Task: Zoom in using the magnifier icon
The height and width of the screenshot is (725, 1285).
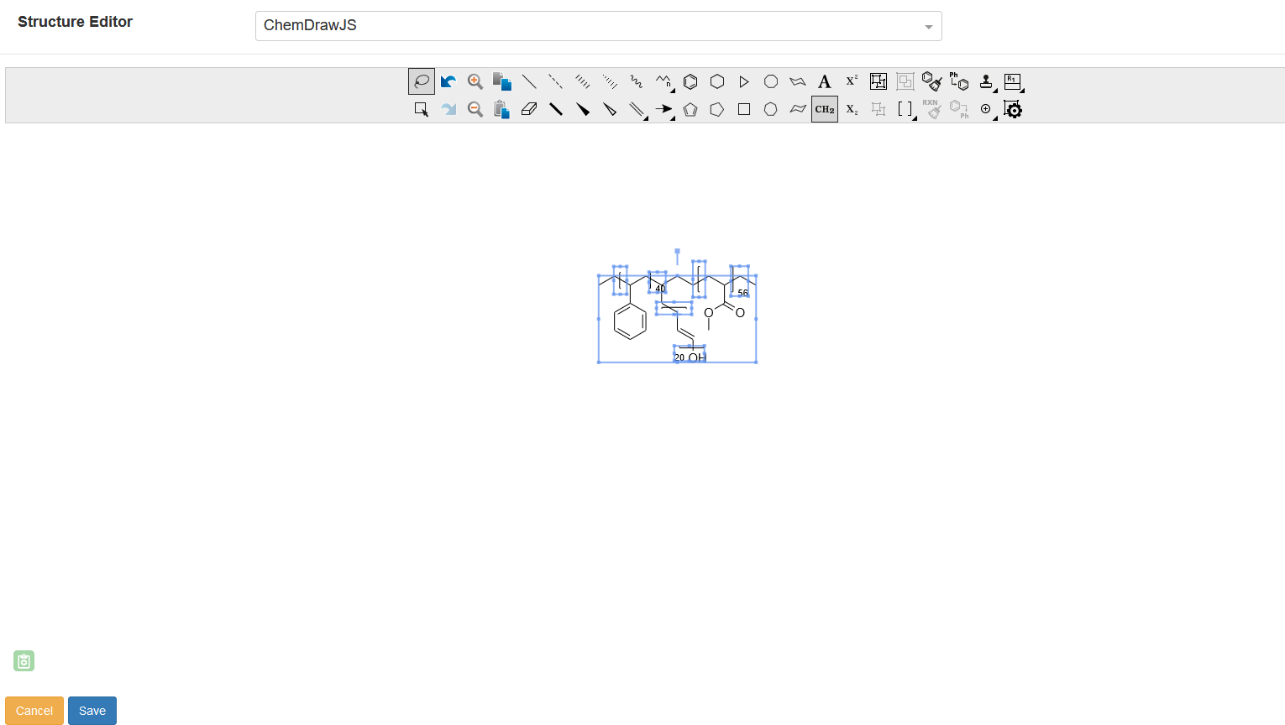Action: tap(475, 81)
